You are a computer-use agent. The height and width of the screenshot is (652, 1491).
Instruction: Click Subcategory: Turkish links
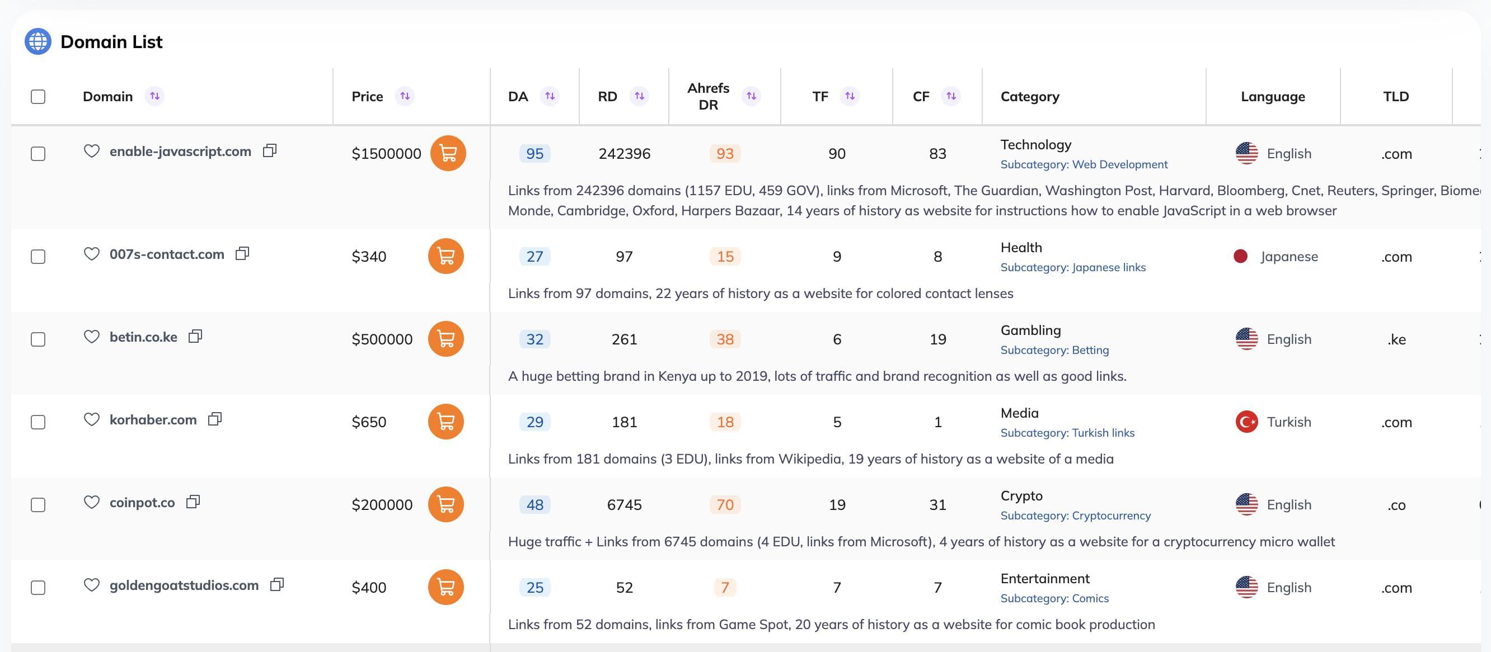pos(1067,433)
